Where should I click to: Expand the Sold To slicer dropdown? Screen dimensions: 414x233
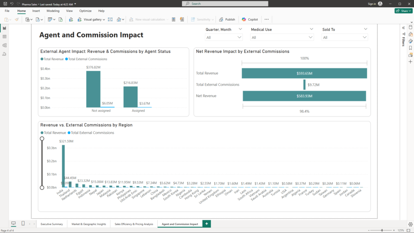365,37
